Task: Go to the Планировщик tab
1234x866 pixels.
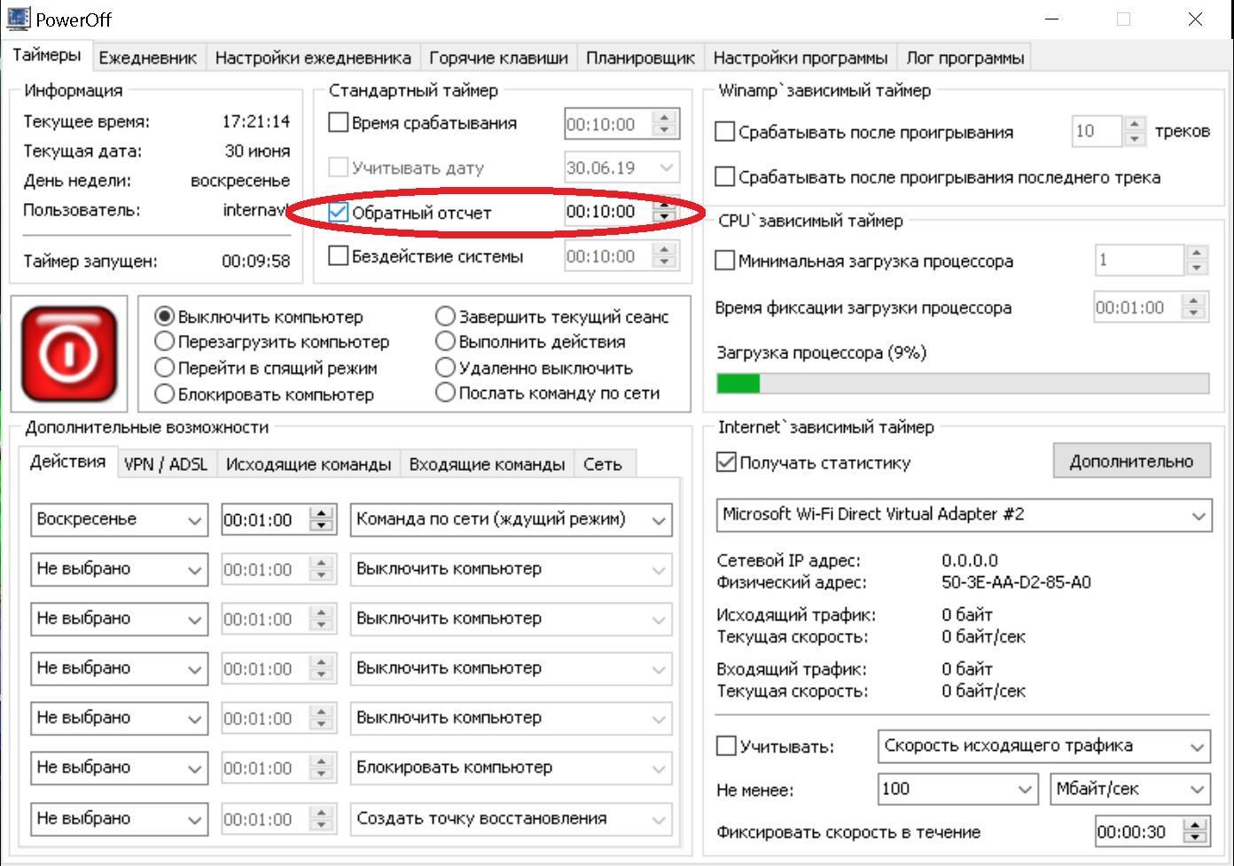Action: 640,58
